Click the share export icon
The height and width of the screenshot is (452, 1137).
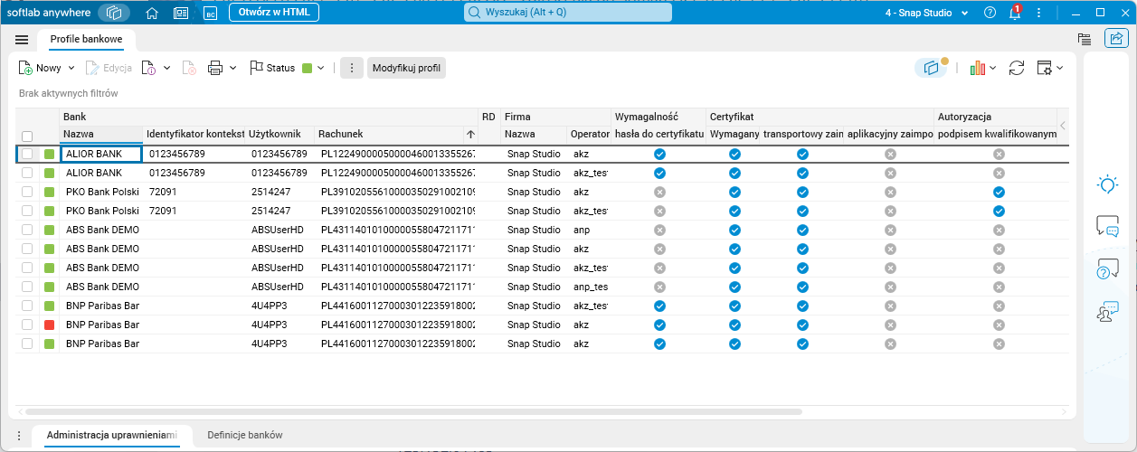1115,39
